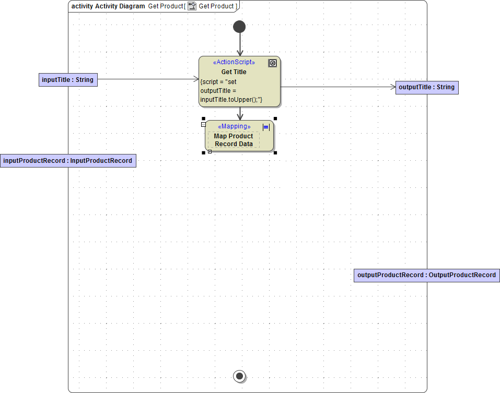Select the outputProductRecord : OutputProductRecord node
Viewport: 500px width, 393px height.
(426, 275)
